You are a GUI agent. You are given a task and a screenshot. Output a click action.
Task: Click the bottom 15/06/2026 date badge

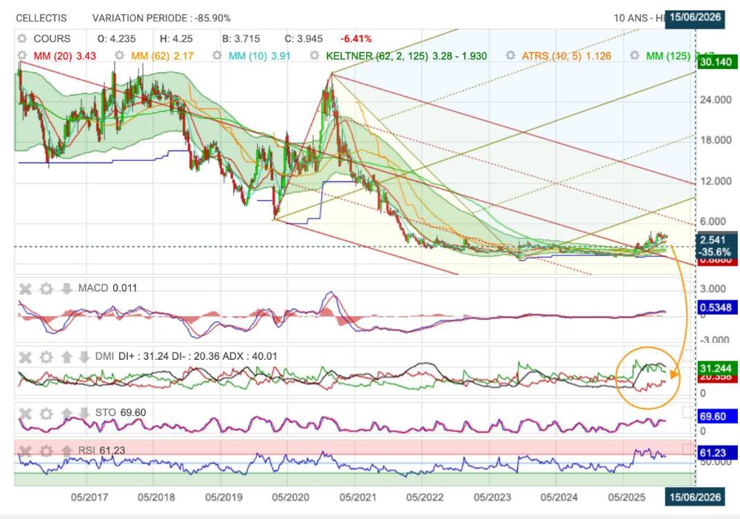pos(695,497)
